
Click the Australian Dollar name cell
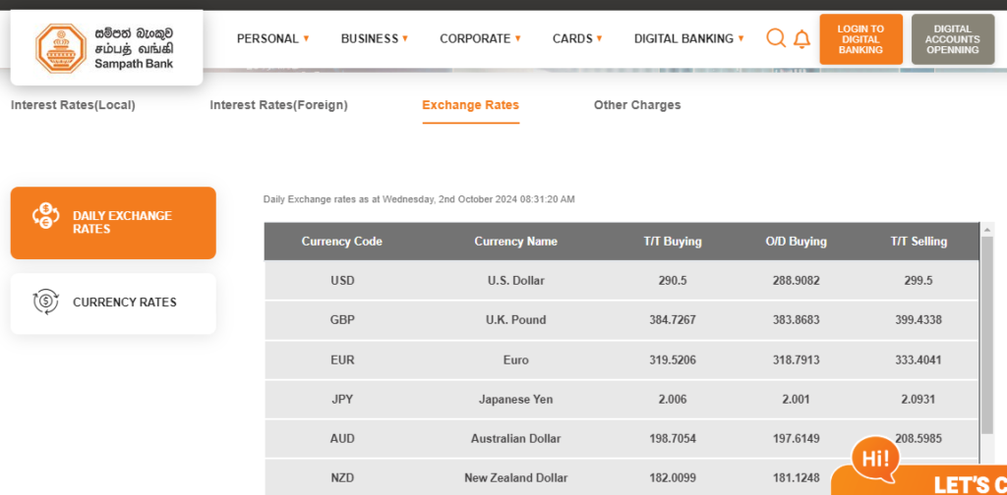coord(515,439)
